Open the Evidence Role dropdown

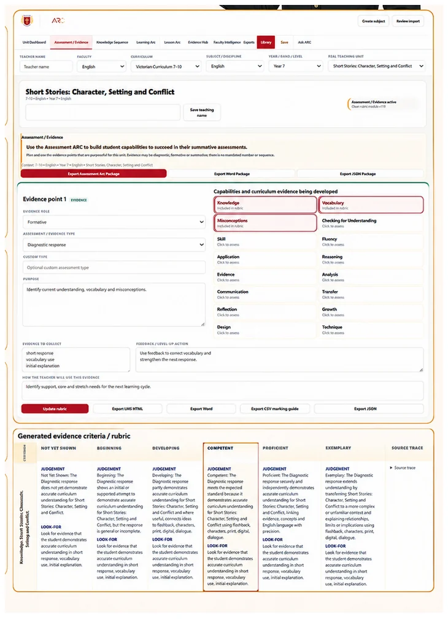[x=114, y=222]
